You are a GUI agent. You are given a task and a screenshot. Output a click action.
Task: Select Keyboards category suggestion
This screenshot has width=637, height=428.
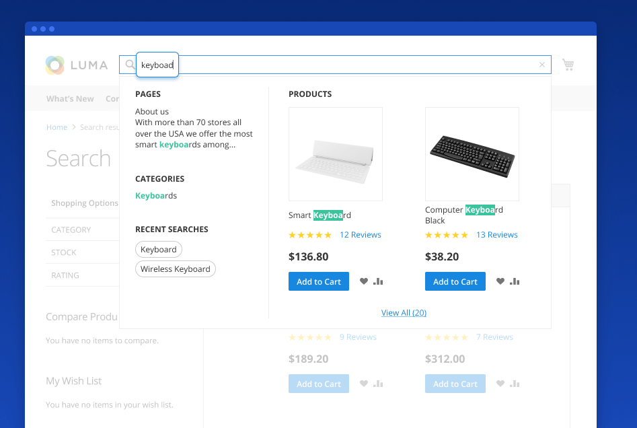(156, 196)
